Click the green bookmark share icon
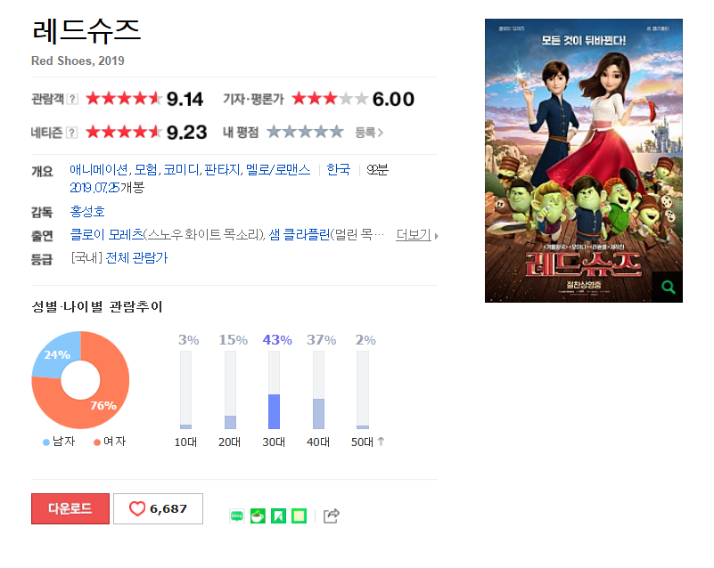Viewport: 714px width, 568px height. click(278, 516)
